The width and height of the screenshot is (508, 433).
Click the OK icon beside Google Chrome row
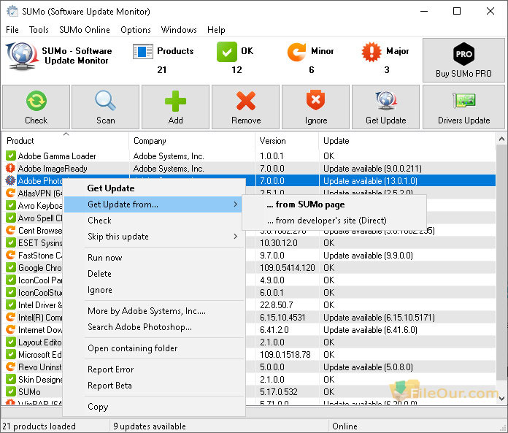[x=11, y=268]
